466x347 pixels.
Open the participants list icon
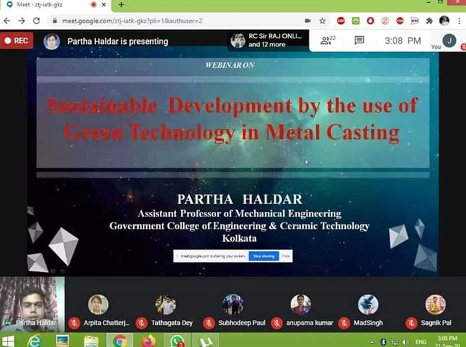pos(327,41)
